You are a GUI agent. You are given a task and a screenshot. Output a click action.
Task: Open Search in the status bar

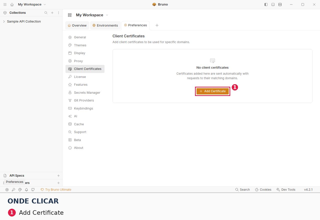(x=242, y=190)
